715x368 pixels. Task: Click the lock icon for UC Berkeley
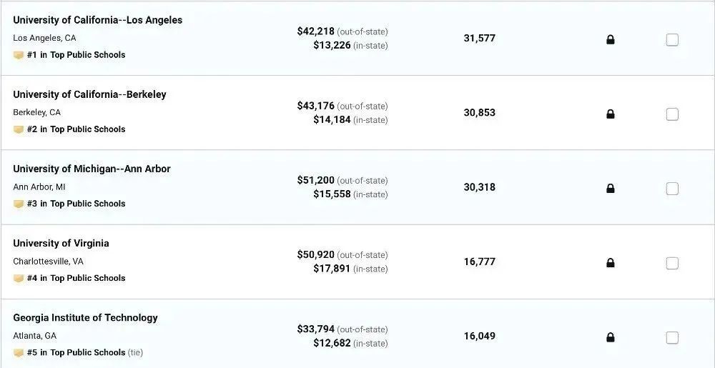pos(610,114)
